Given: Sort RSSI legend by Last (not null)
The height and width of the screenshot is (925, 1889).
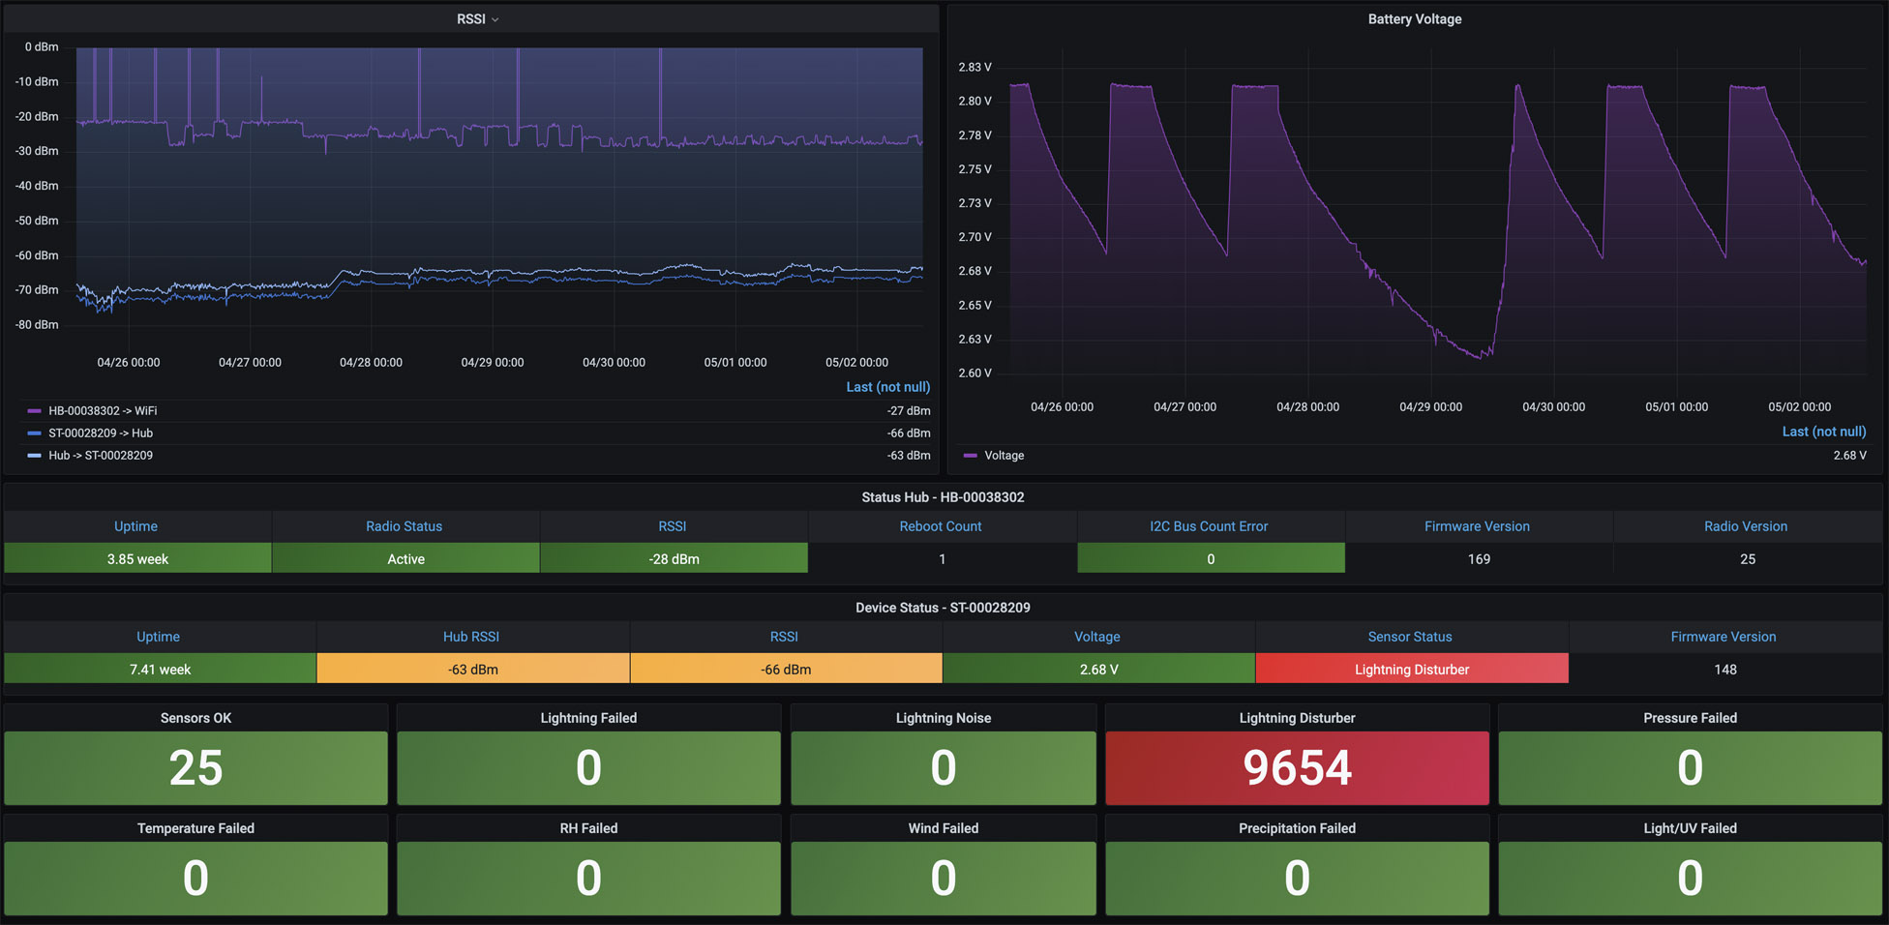Looking at the screenshot, I should pos(887,387).
